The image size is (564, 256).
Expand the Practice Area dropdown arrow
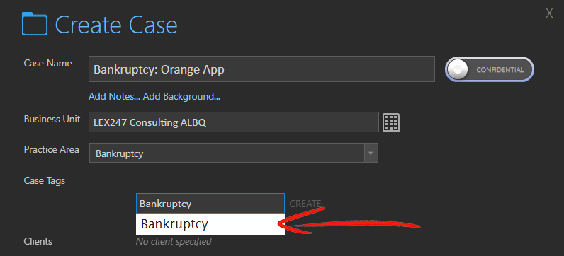[x=371, y=153]
